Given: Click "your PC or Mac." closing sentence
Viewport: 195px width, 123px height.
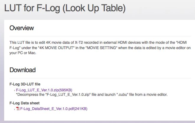Looking at the screenshot, I should click(x=23, y=53).
